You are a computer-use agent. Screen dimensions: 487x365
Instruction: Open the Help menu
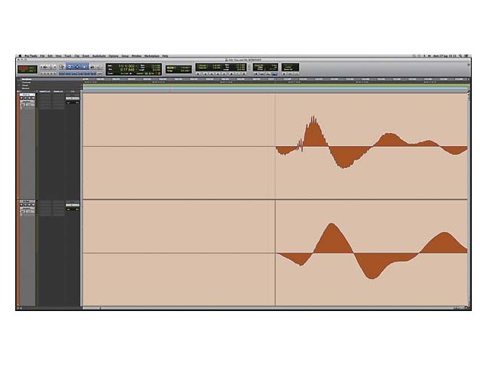point(165,56)
